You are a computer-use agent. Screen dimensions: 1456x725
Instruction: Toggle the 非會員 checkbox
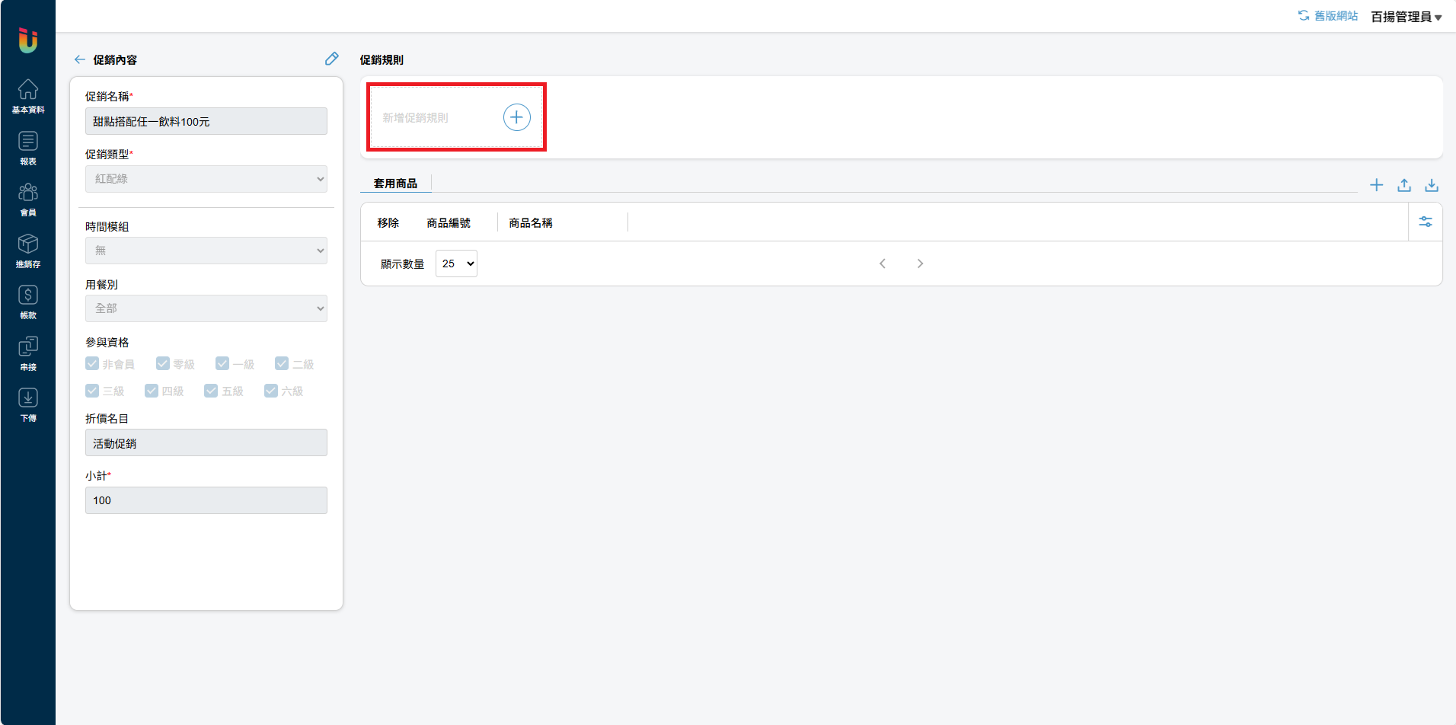(x=92, y=363)
